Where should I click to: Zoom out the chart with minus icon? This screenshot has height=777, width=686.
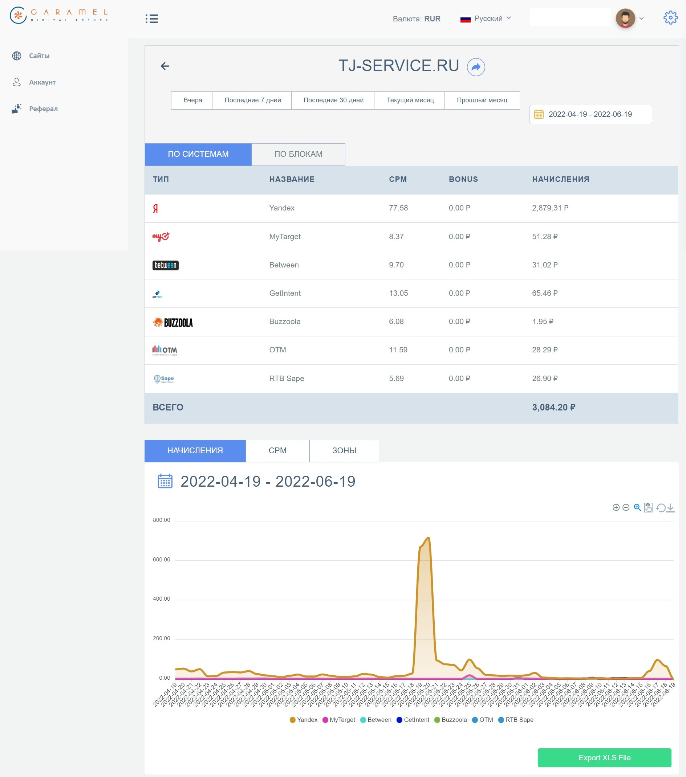tap(626, 507)
